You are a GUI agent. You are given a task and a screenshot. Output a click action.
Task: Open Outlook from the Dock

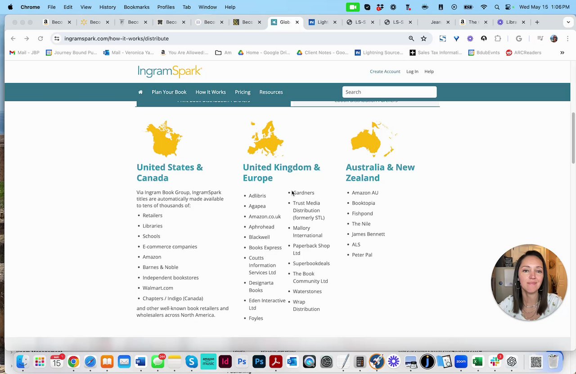coord(292,361)
